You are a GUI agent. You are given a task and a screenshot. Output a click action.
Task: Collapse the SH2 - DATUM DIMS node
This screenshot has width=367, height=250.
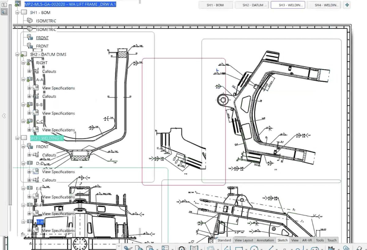[17, 54]
